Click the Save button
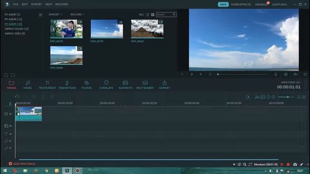Image resolution: width=310 pixels, height=174 pixels. click(223, 4)
